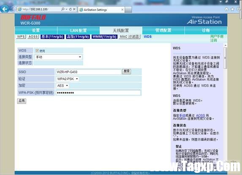Image resolution: width=242 pixels, height=175 pixels.
Task: Expand the 连接类型 dropdown showing 手动
Action: coord(58,57)
